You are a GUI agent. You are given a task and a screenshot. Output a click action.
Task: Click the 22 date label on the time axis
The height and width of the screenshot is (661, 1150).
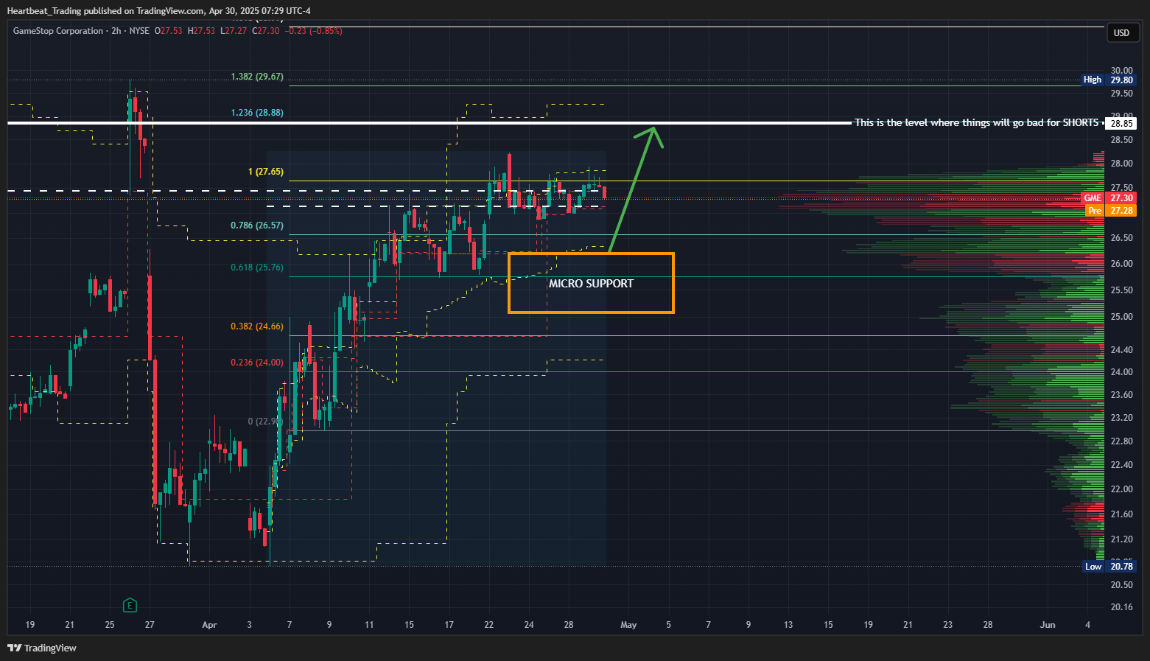489,625
